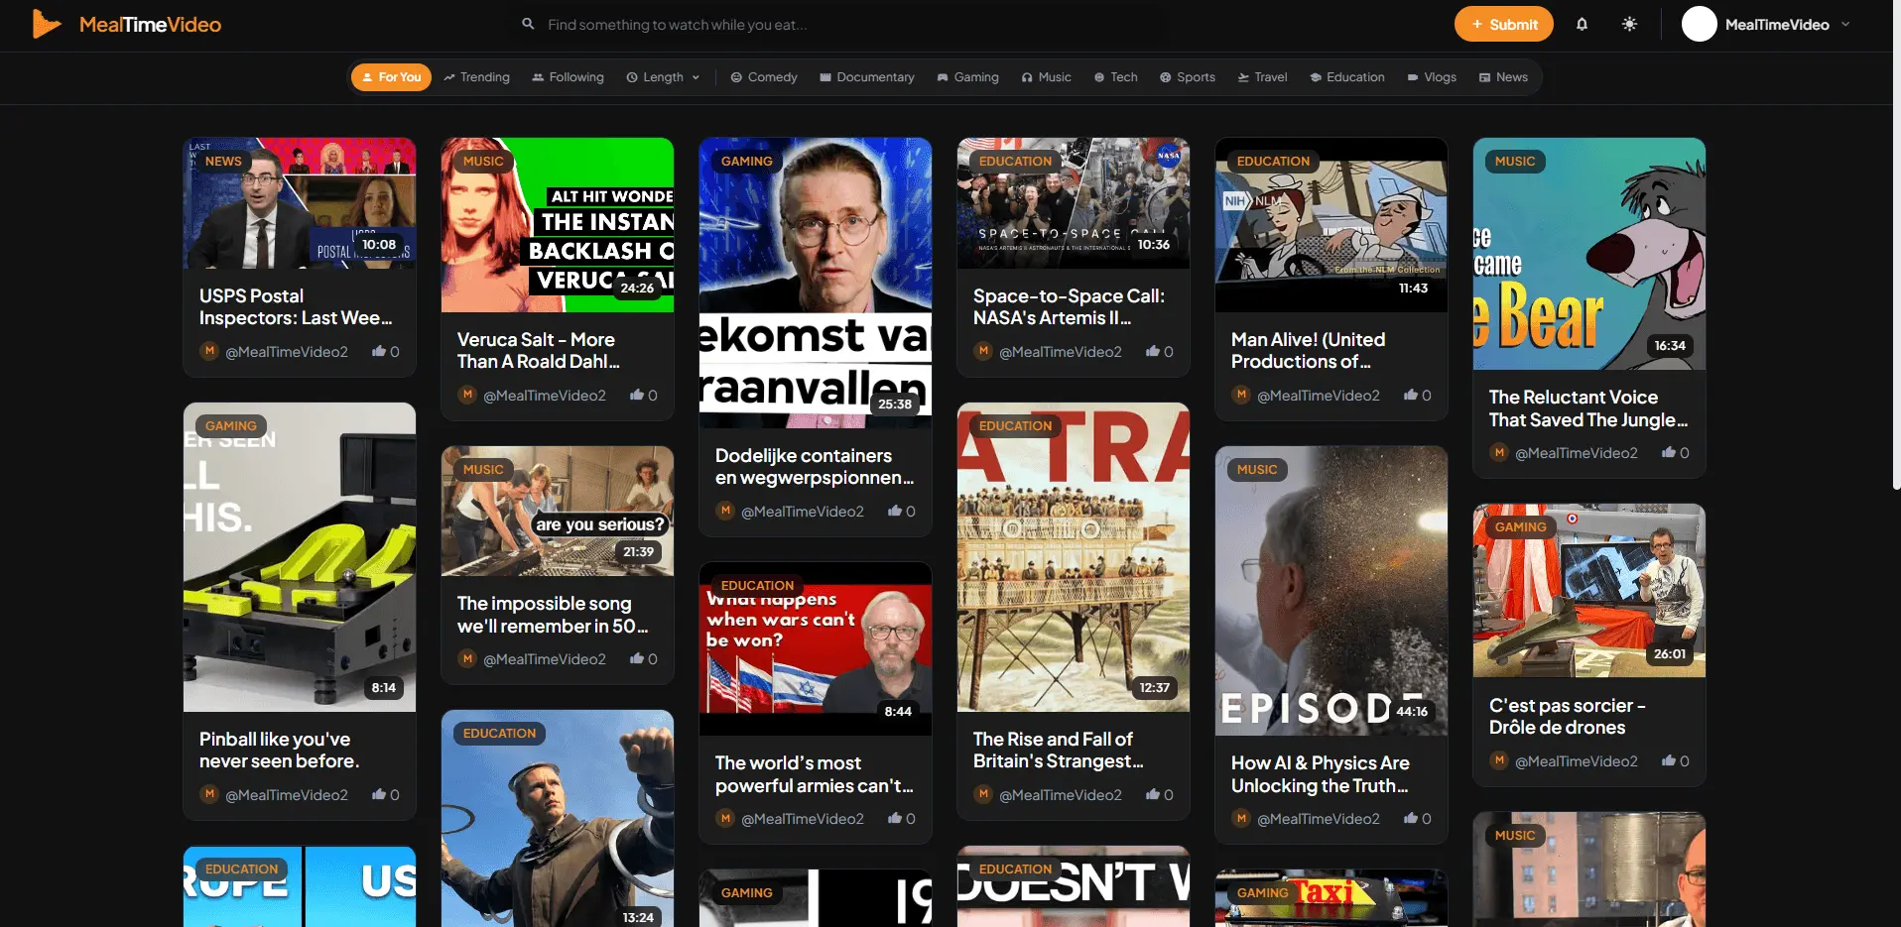
Task: Filter by Education category
Action: [1346, 77]
